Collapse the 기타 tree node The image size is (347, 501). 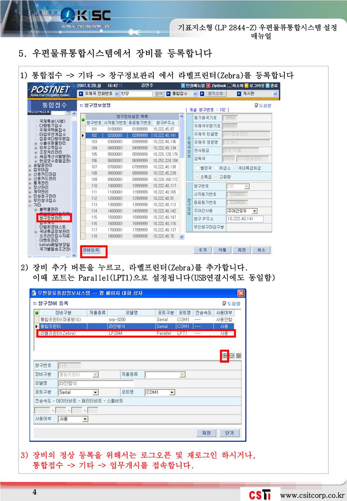click(x=30, y=205)
